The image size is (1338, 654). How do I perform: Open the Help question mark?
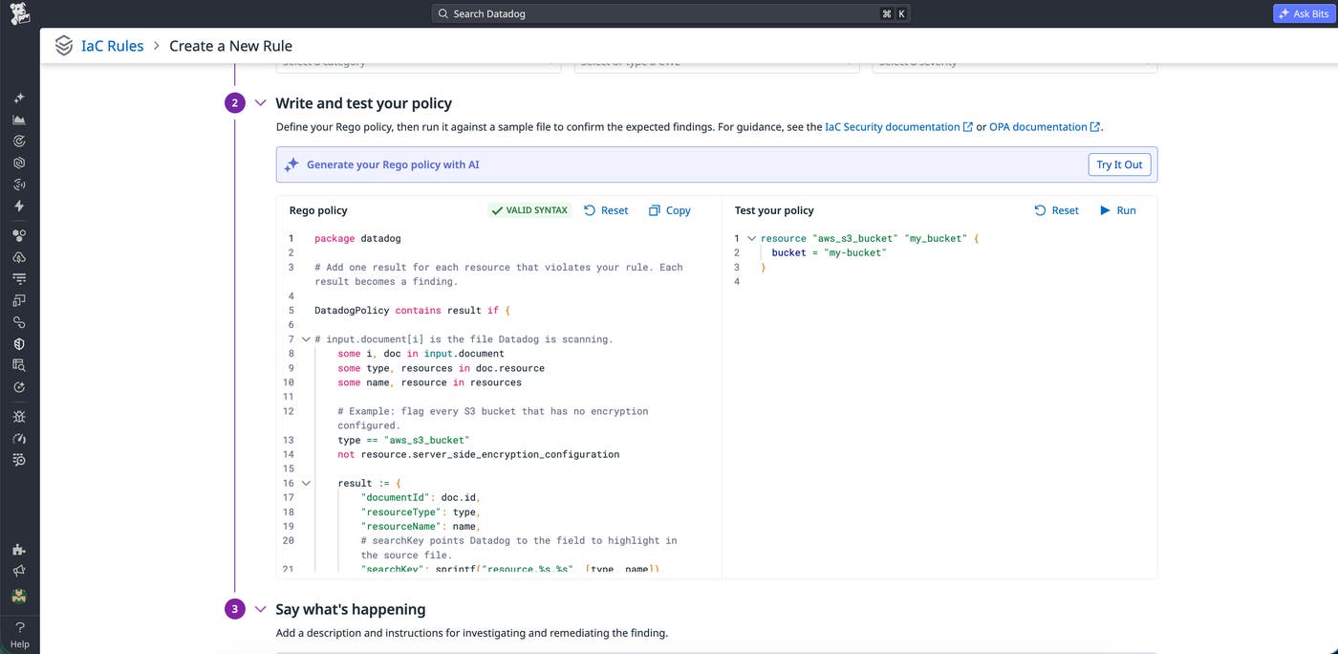pyautogui.click(x=19, y=634)
